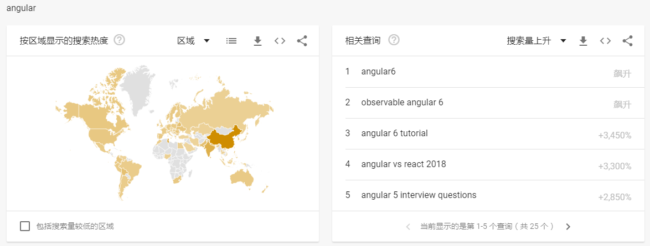
Task: Open the angular6 query
Action: (489, 72)
